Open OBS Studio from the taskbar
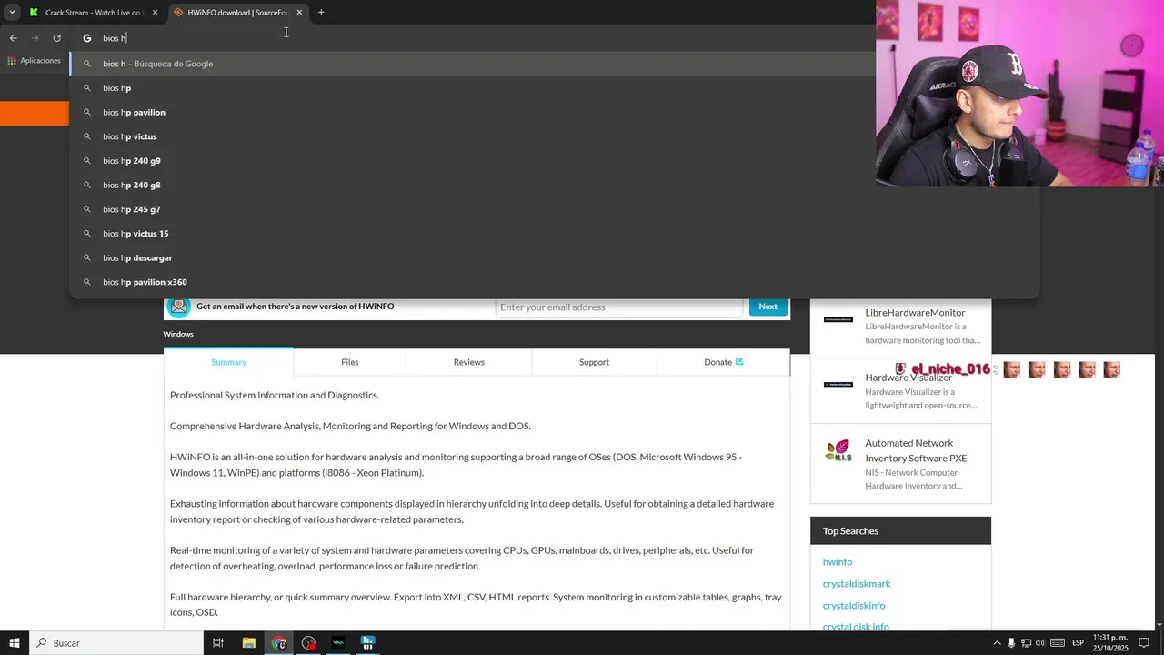This screenshot has width=1164, height=655. point(309,643)
